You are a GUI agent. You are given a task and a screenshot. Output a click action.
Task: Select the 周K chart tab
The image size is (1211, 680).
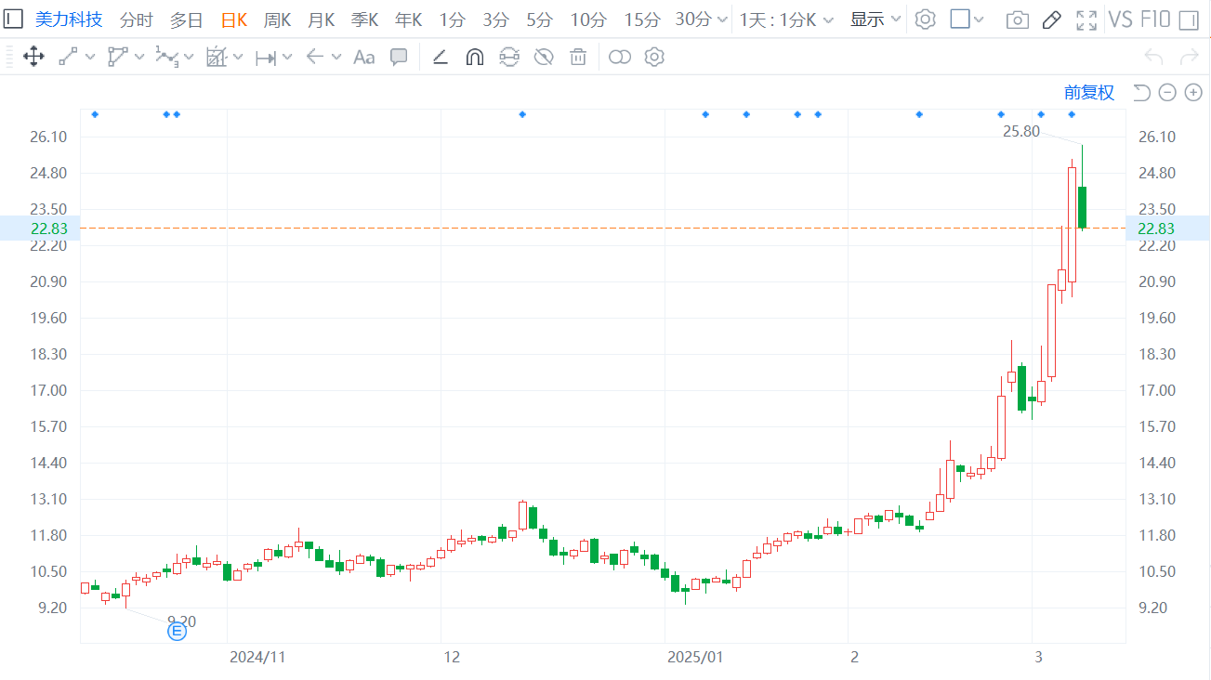(x=277, y=20)
